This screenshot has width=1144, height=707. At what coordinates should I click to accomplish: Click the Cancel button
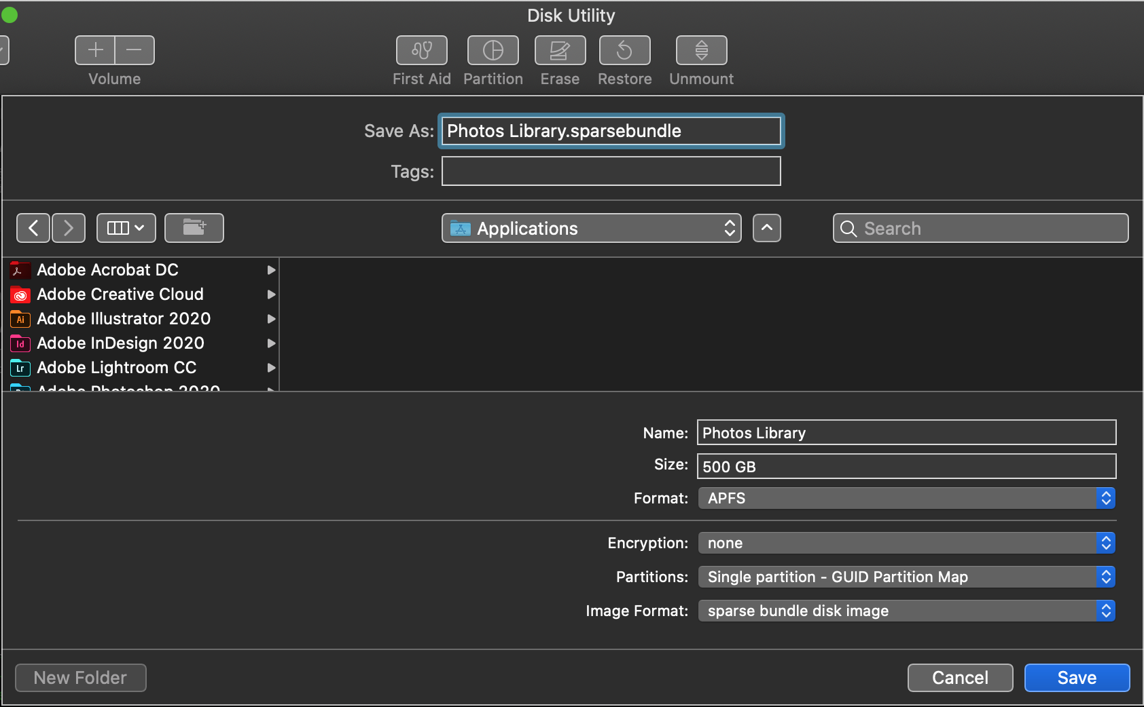click(x=960, y=678)
